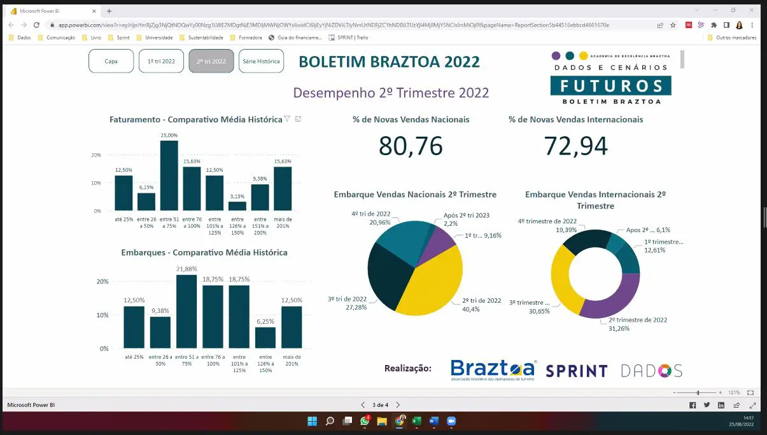Open the Série Histórica page
The width and height of the screenshot is (767, 435).
coord(261,61)
